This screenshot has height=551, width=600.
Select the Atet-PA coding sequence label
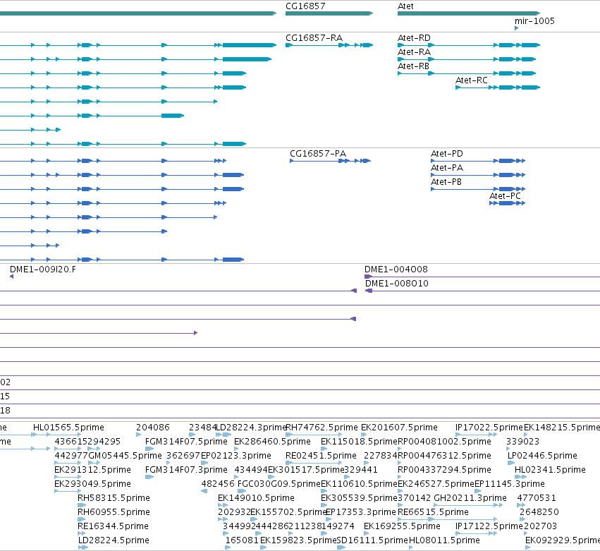coord(447,168)
